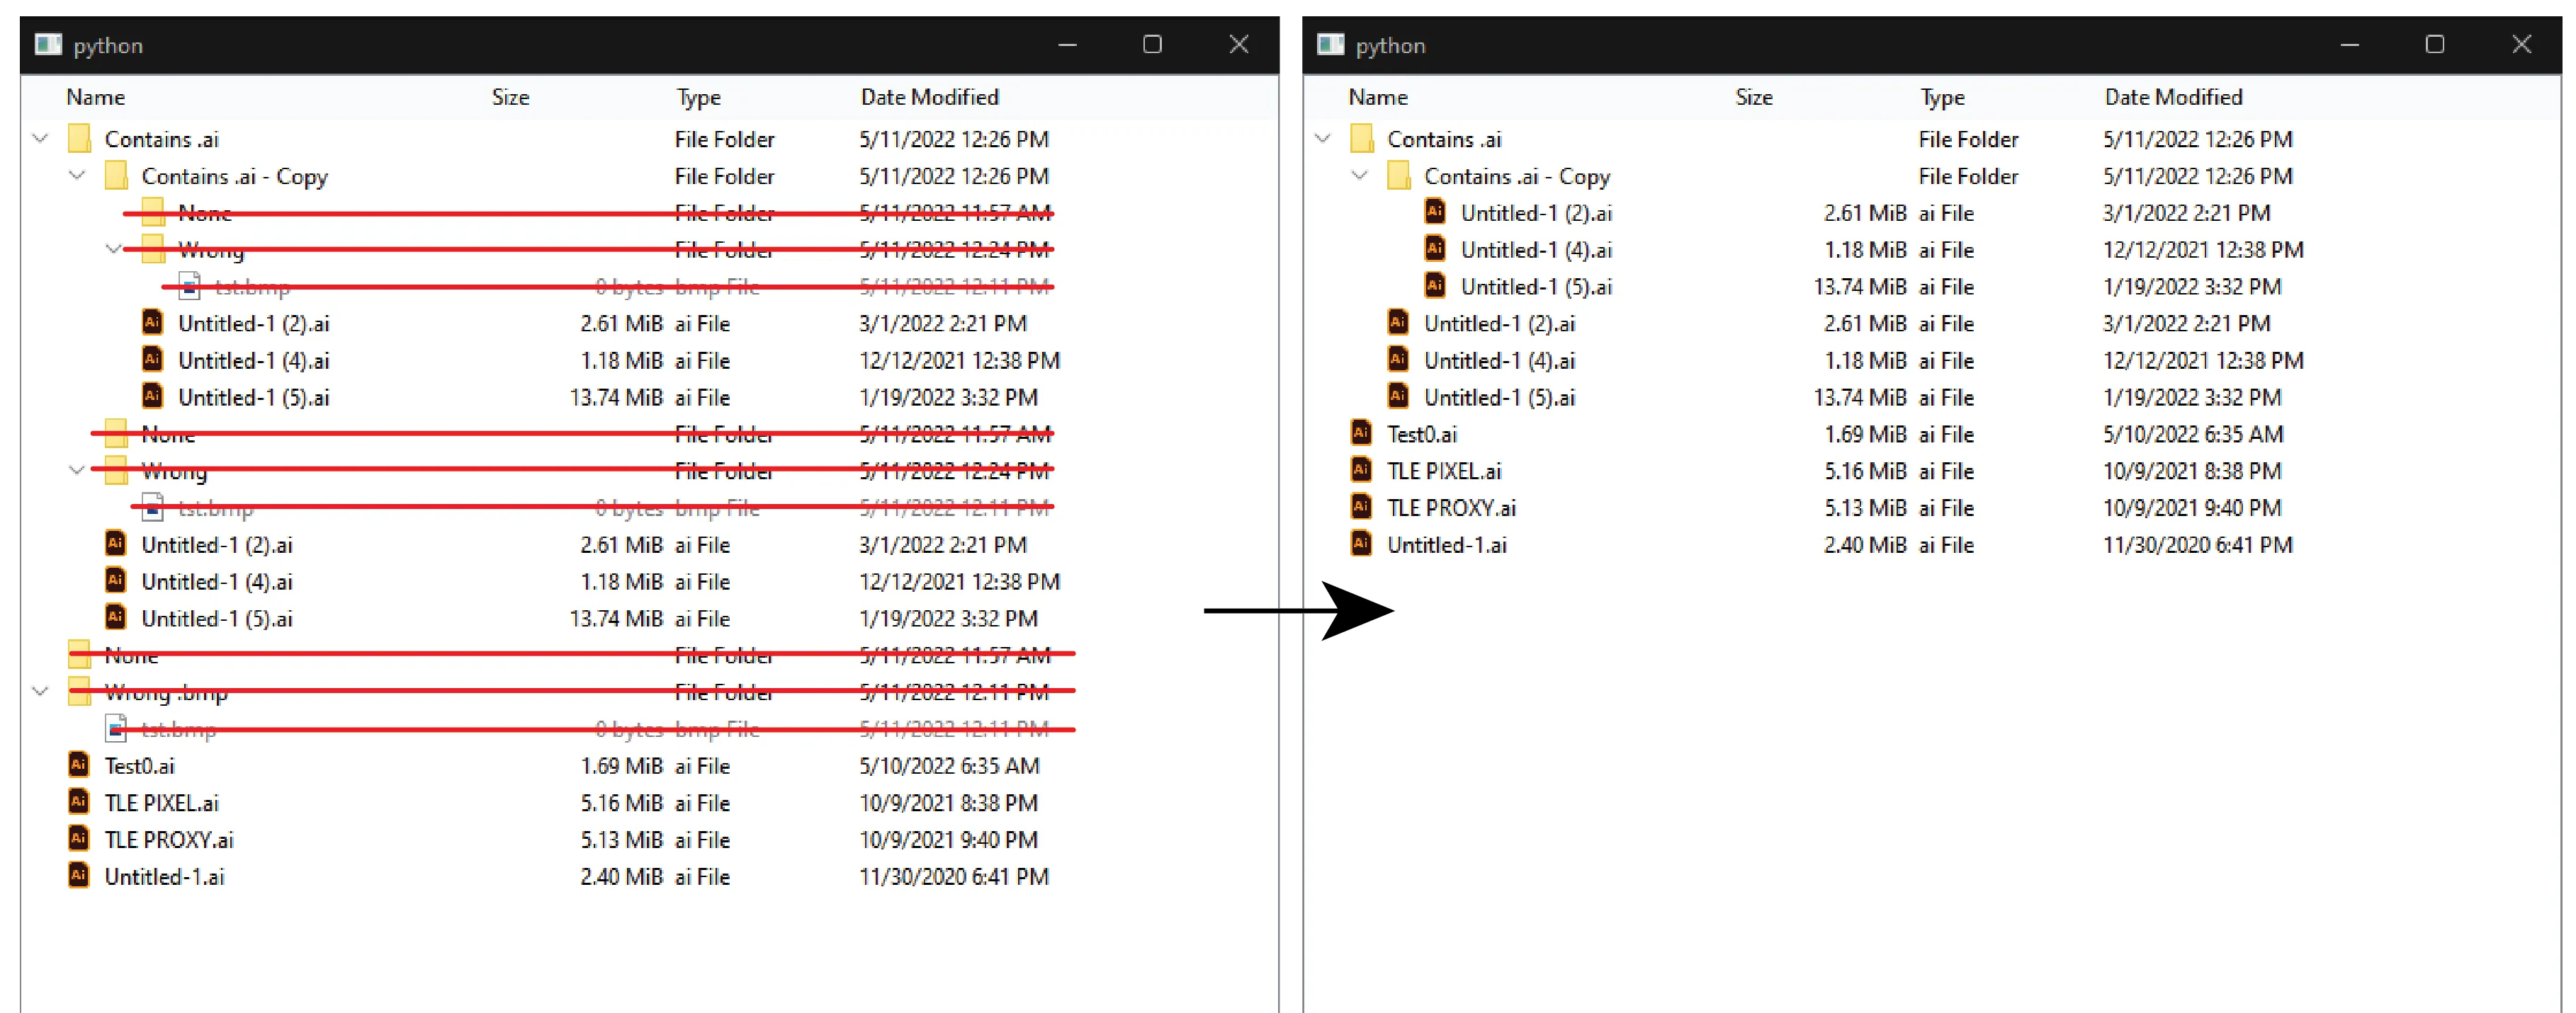The height and width of the screenshot is (1013, 2576).
Task: Maximize the right python window
Action: click(x=2434, y=45)
